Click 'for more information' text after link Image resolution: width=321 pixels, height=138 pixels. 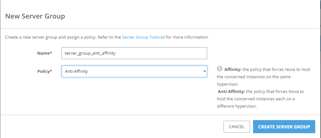(187, 37)
